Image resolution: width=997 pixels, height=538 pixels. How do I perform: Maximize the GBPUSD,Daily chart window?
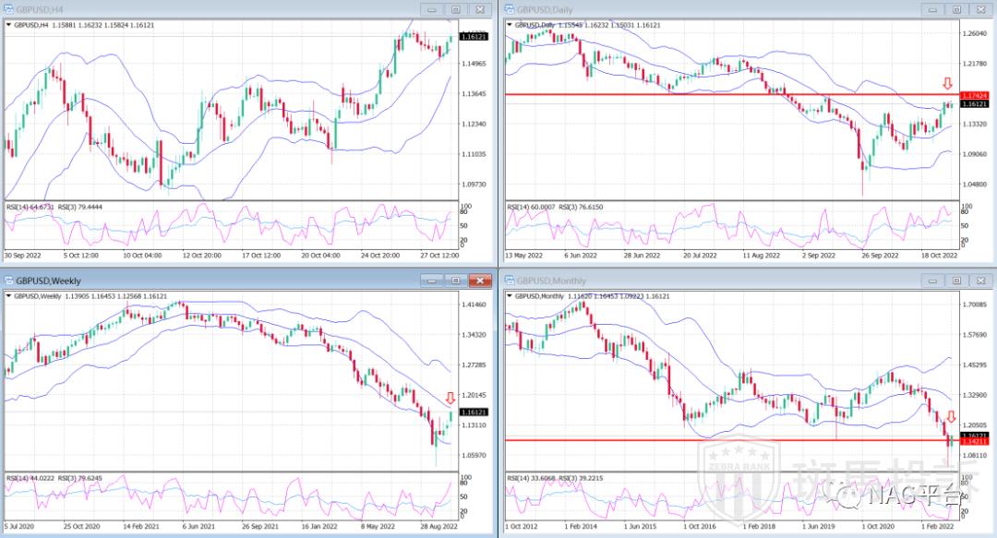coord(957,9)
